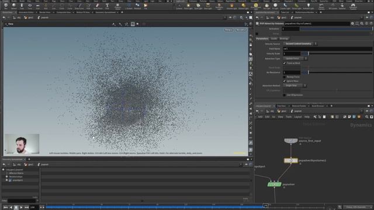Toggle the Ignore Mass checkbox
The image size is (374, 210).
click(285, 81)
